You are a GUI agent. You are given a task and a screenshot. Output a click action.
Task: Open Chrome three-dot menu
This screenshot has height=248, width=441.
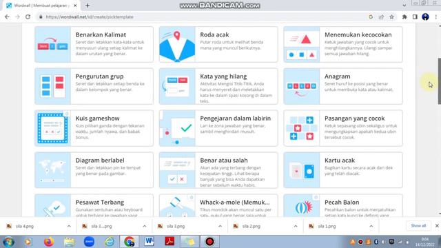[436, 17]
